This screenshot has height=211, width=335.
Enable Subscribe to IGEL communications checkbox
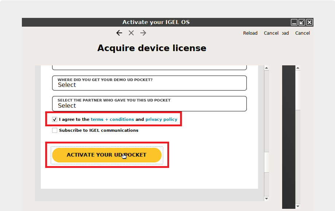pos(55,130)
